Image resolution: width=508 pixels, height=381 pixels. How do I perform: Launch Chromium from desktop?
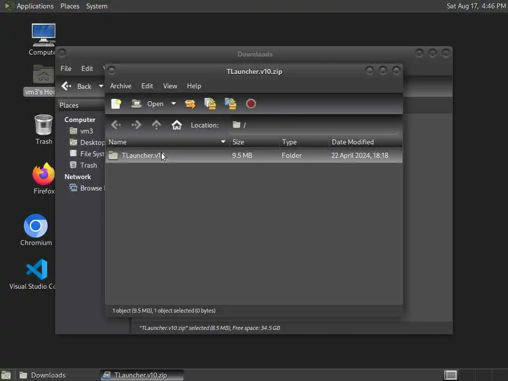point(36,230)
